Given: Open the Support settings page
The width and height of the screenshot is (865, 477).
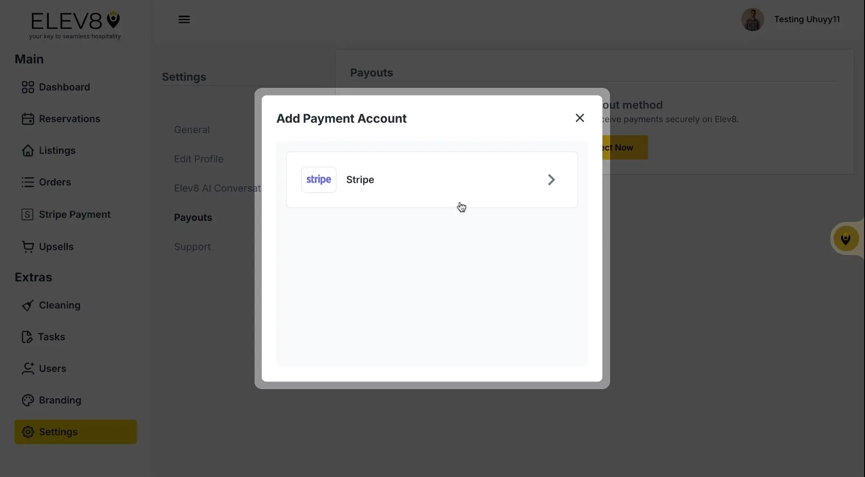Looking at the screenshot, I should click(192, 247).
